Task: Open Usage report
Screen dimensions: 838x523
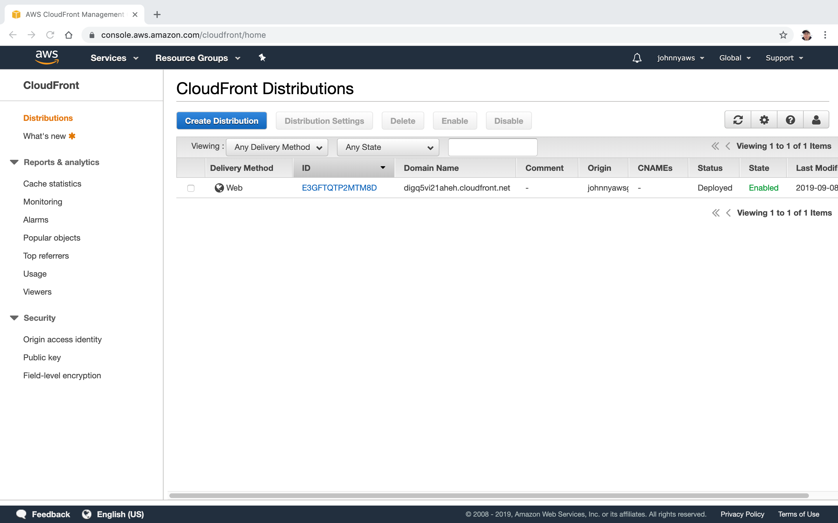Action: (35, 274)
